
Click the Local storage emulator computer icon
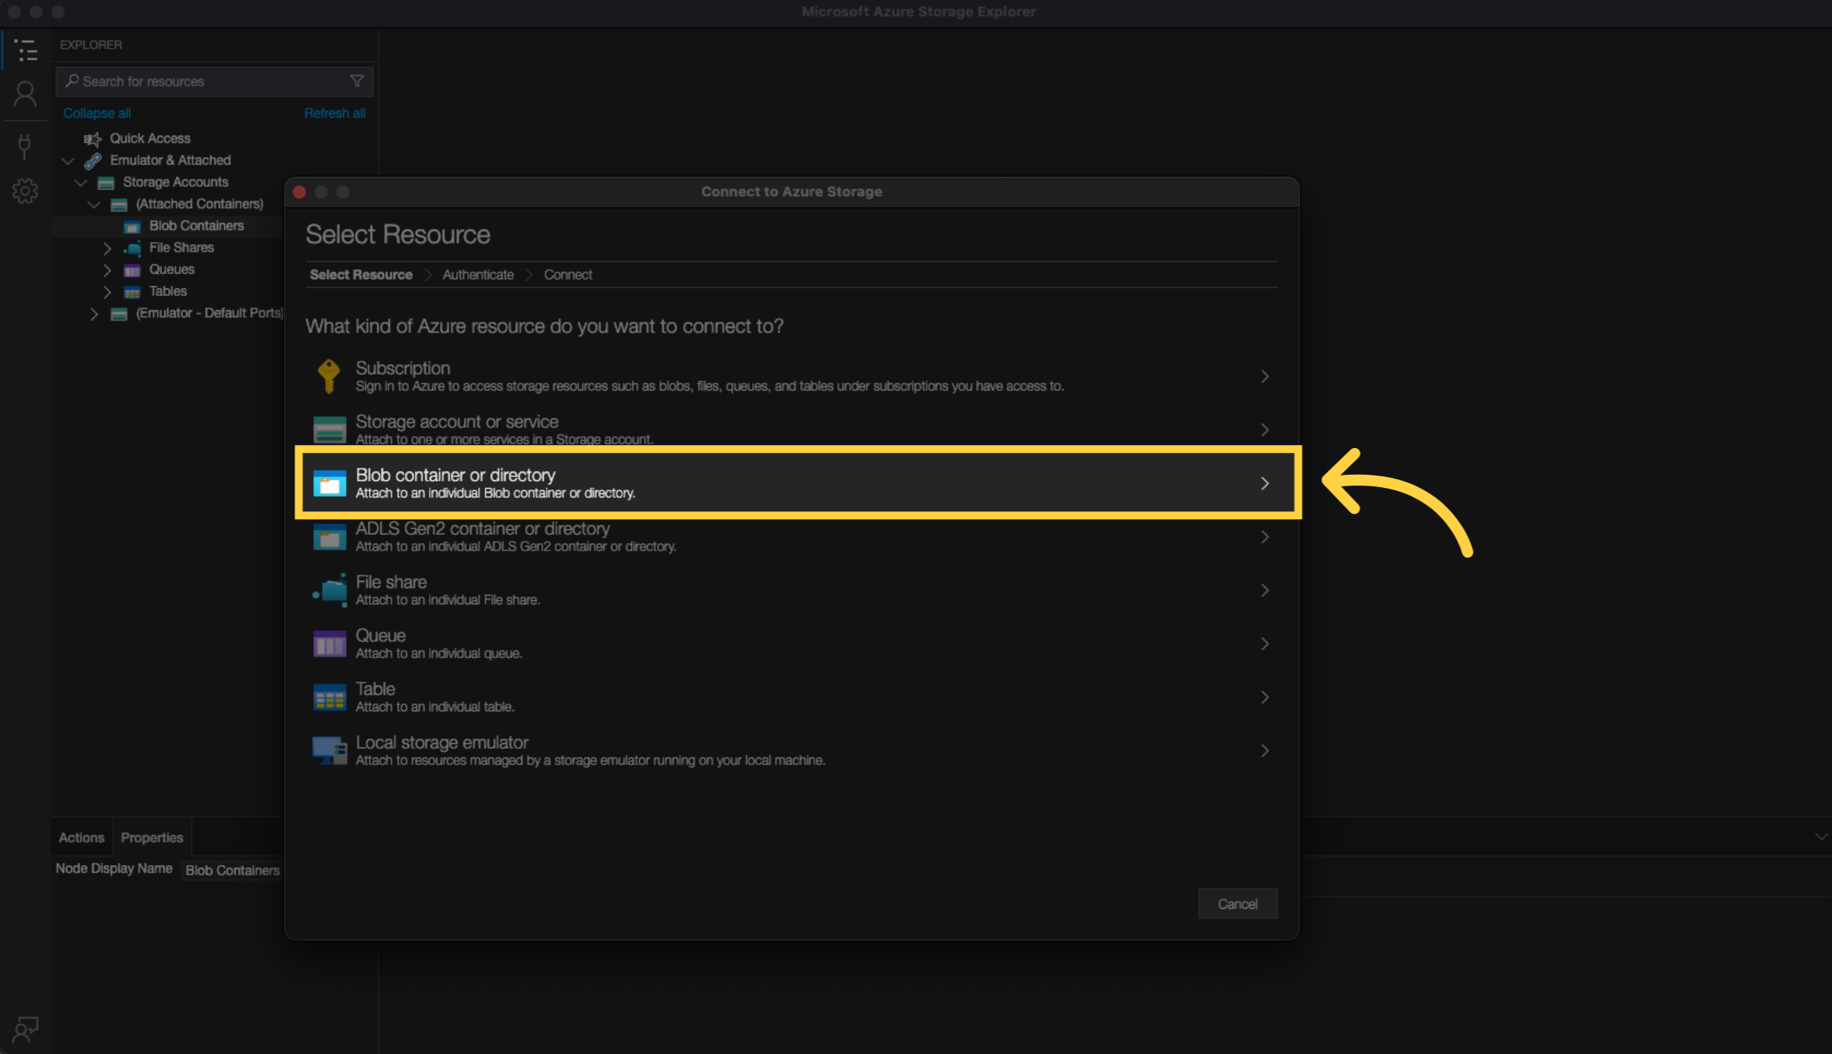(330, 750)
